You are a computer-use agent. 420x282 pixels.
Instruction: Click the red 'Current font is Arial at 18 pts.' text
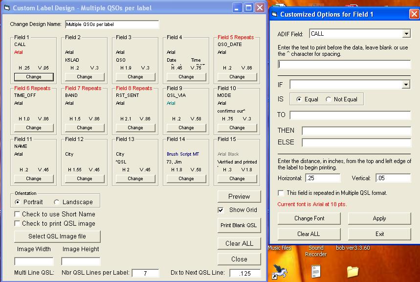click(x=312, y=204)
